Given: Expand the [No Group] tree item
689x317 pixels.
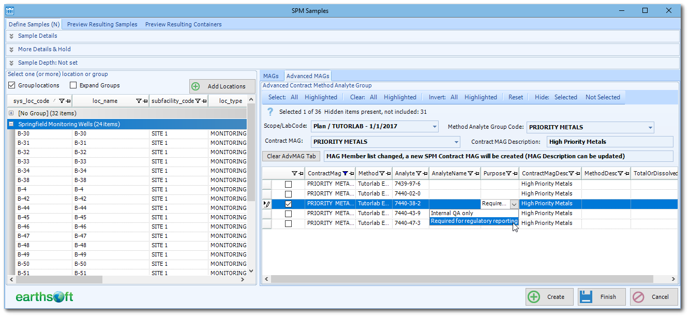Looking at the screenshot, I should tap(11, 113).
